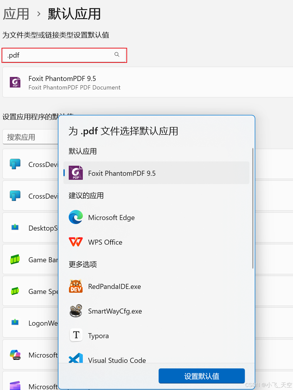
Task: Click the search magnifier icon in .pdf field
Action: pos(117,55)
